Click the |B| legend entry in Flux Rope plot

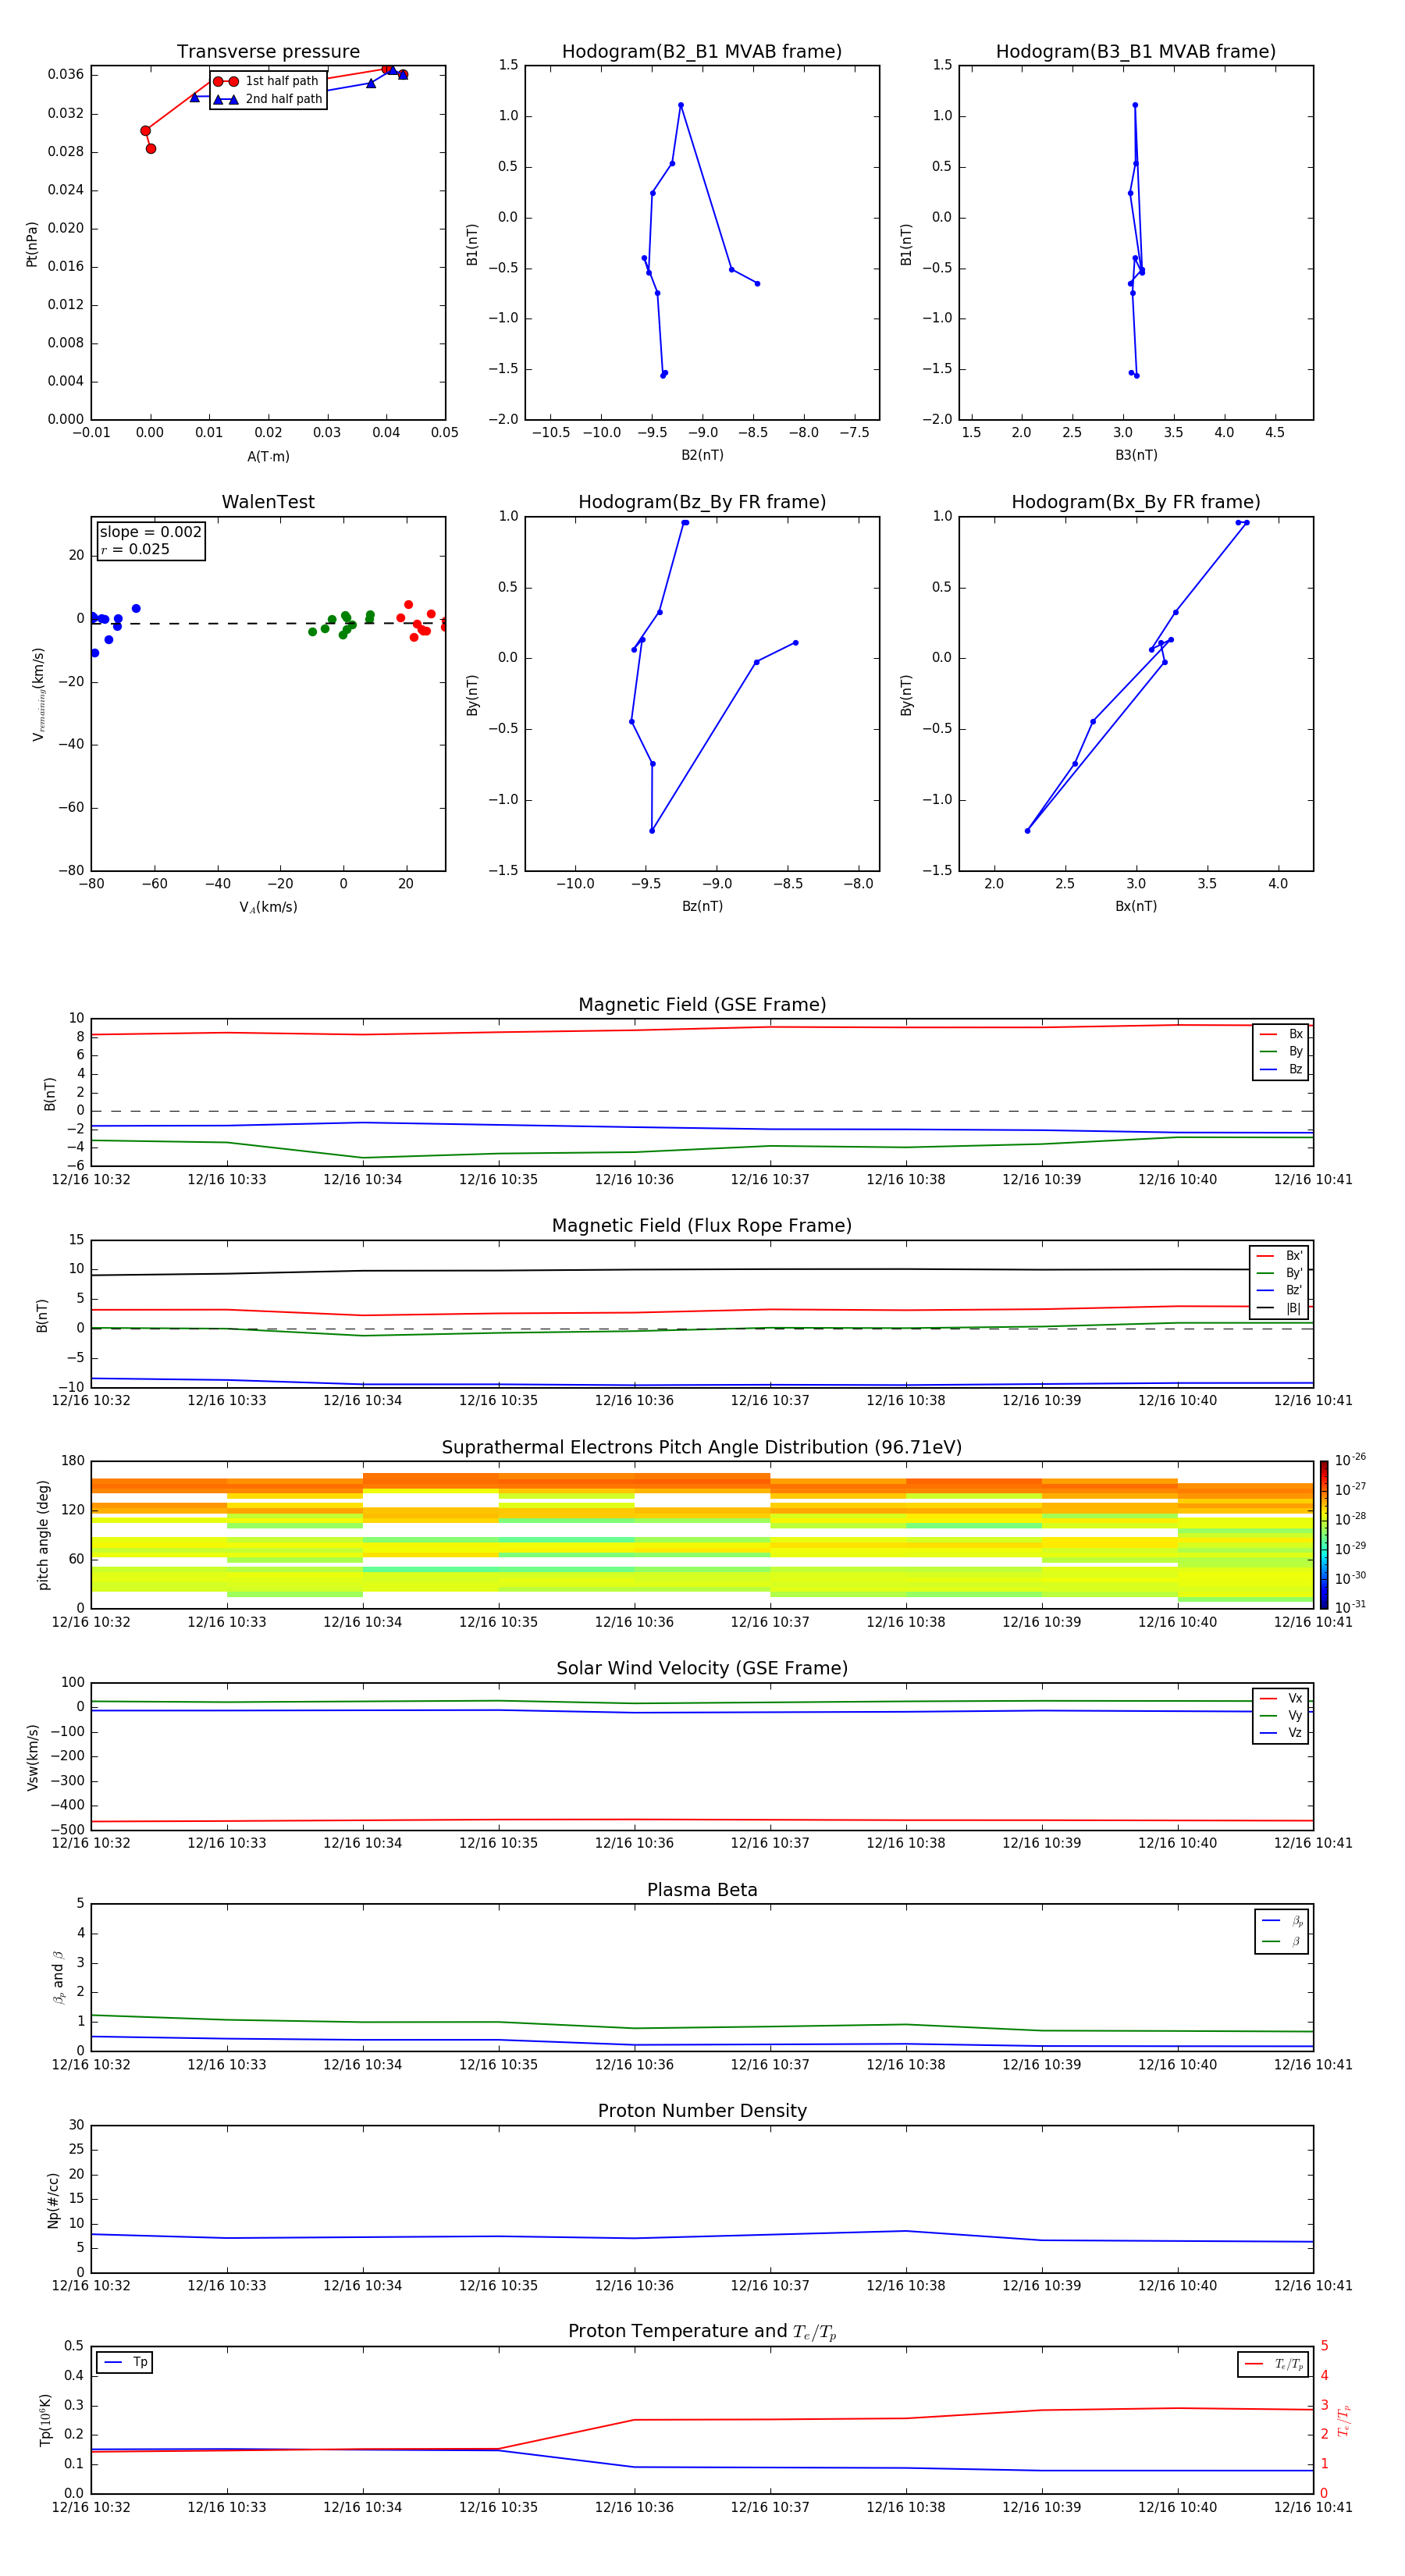[1279, 1308]
